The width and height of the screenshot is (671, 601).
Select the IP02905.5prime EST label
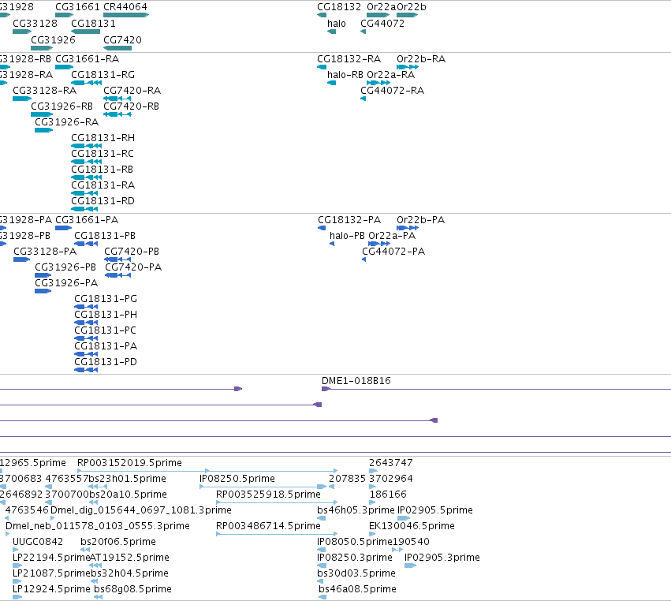tap(435, 510)
